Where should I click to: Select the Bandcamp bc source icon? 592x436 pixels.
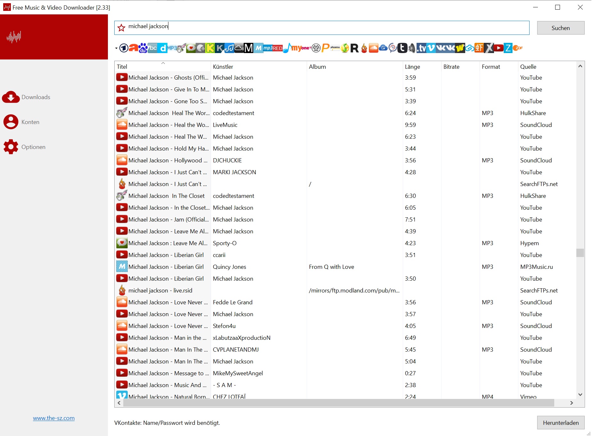152,48
